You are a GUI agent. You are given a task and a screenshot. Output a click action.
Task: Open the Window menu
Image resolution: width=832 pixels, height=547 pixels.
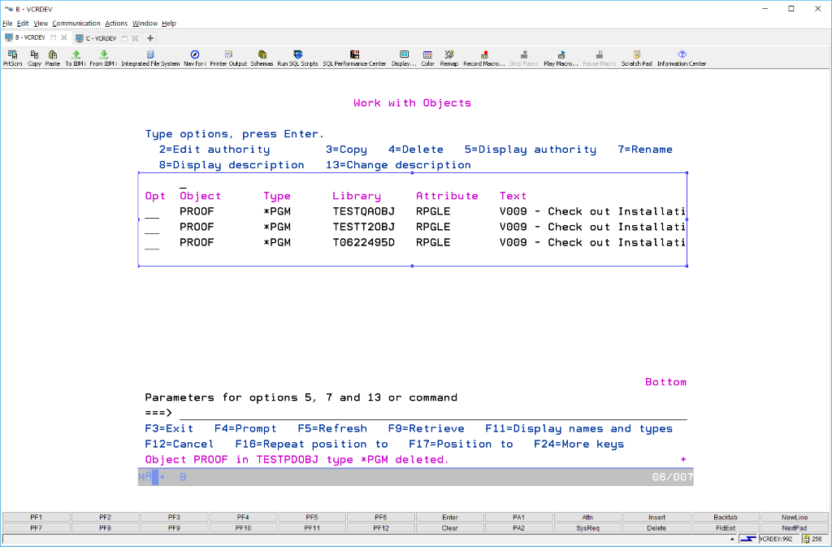(145, 24)
